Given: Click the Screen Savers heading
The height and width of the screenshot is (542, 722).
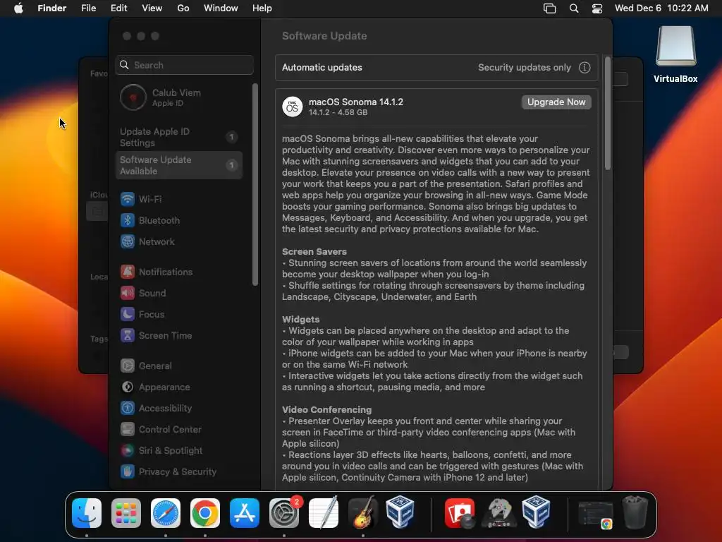Looking at the screenshot, I should tap(314, 252).
